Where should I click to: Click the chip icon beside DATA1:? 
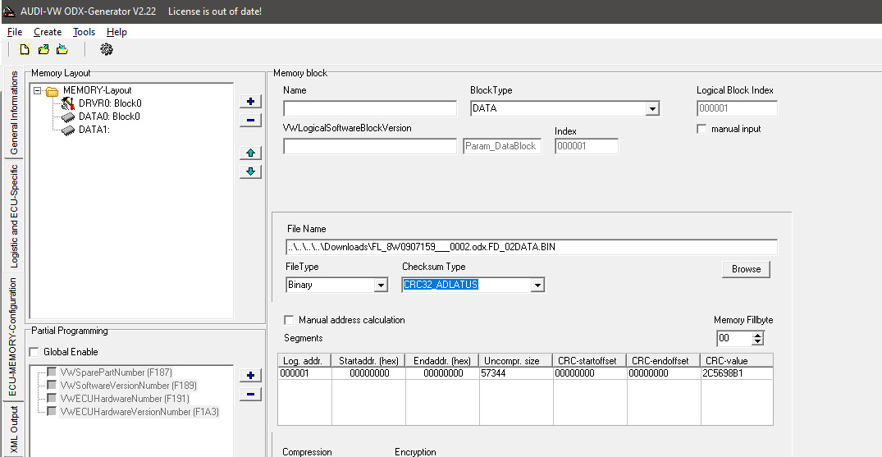coord(68,130)
